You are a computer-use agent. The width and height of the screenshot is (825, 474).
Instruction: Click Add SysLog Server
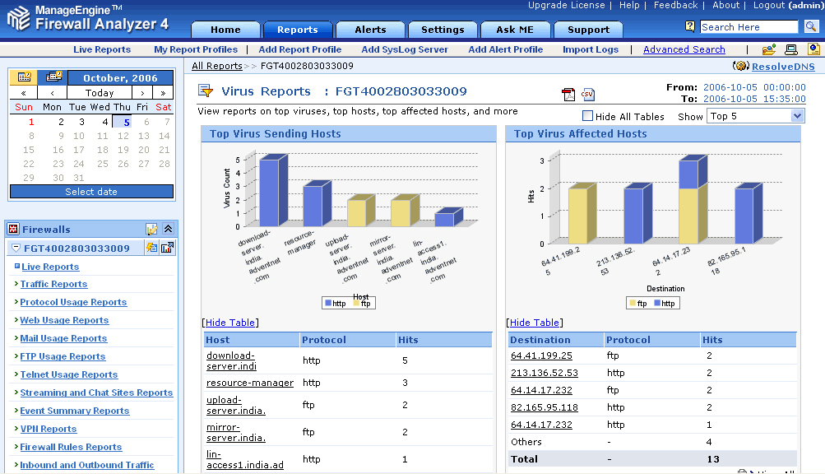coord(405,49)
